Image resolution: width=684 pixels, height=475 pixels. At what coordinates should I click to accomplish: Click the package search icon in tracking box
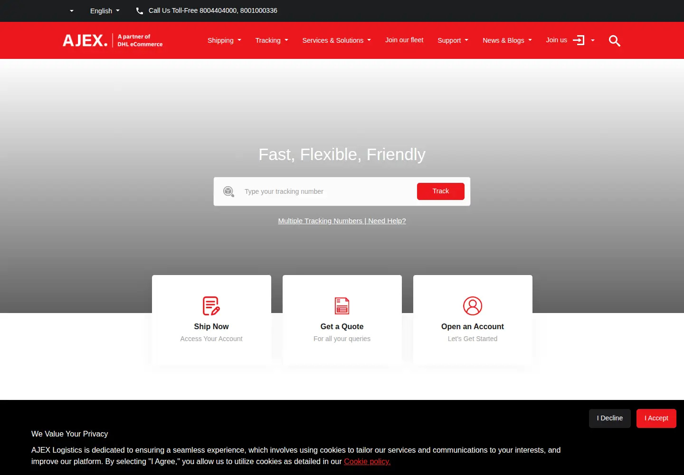(228, 191)
